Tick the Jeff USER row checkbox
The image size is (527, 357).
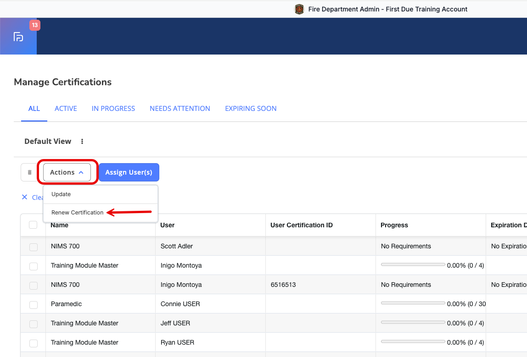pyautogui.click(x=34, y=324)
